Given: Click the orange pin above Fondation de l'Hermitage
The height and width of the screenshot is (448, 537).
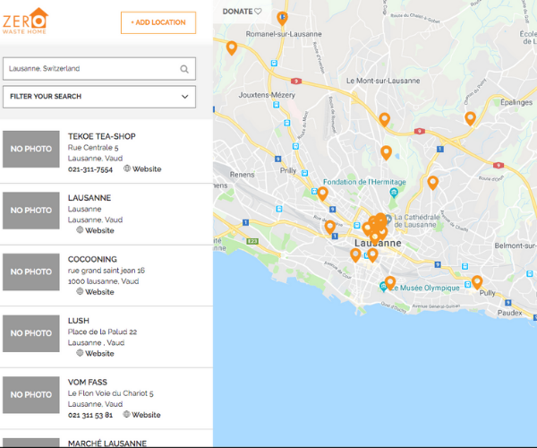Looking at the screenshot, I should [x=387, y=153].
